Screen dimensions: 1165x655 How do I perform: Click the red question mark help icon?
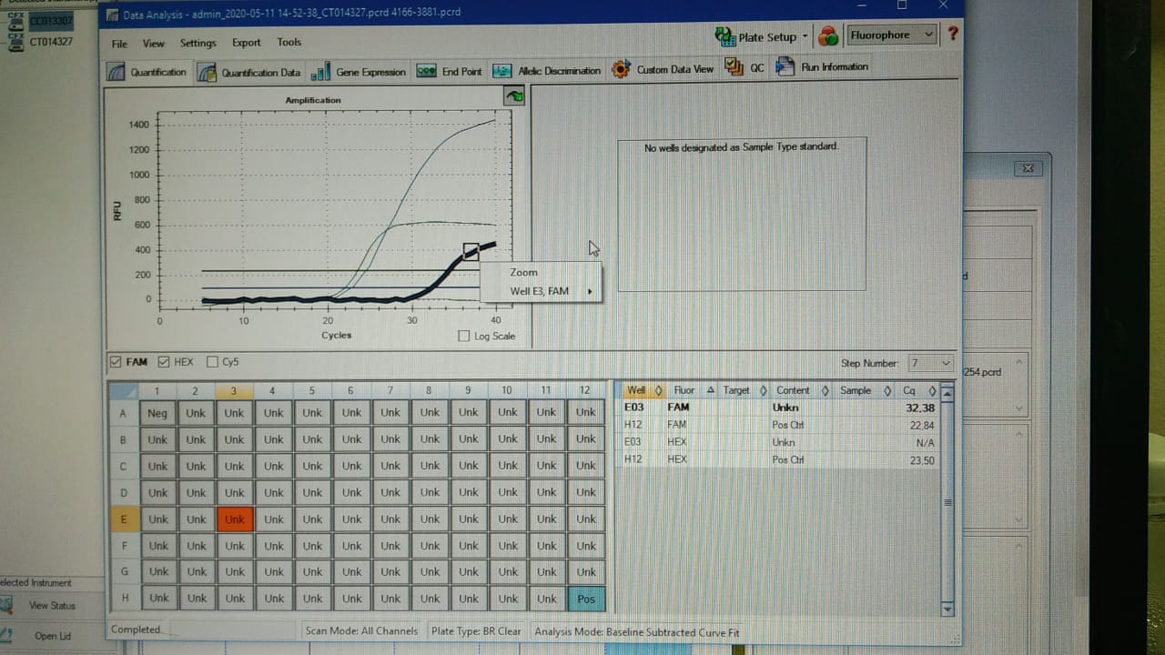point(953,35)
